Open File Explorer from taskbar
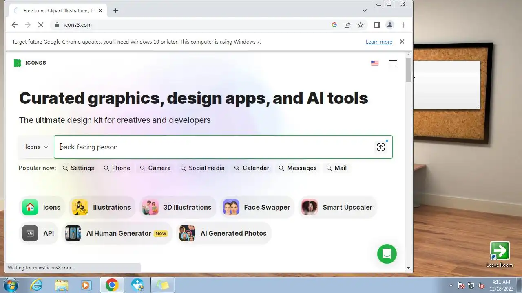The width and height of the screenshot is (522, 293). tap(62, 285)
